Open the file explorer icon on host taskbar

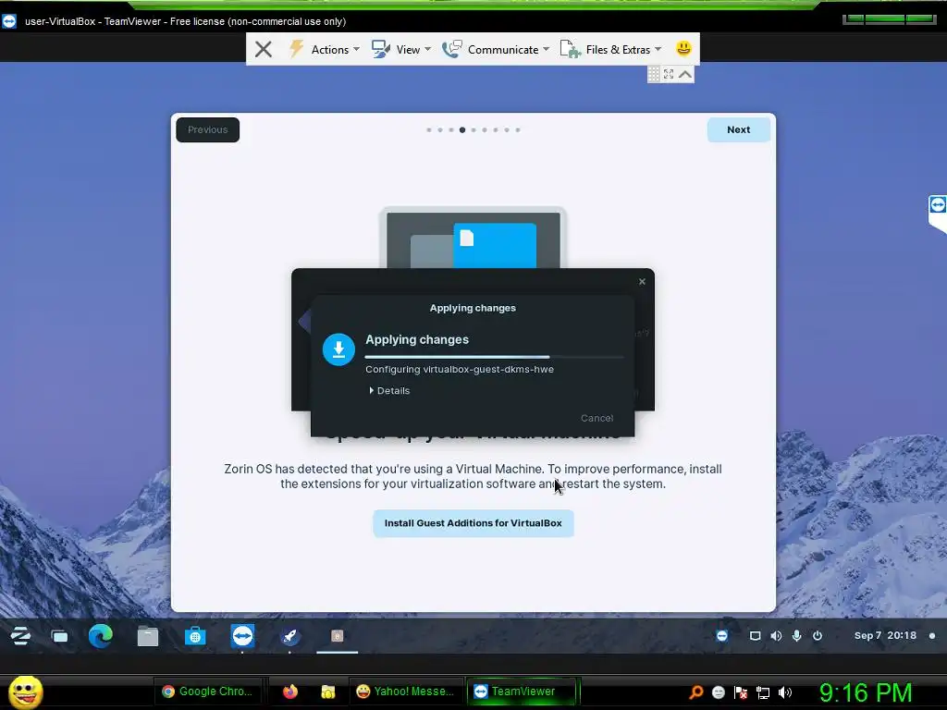(x=328, y=692)
